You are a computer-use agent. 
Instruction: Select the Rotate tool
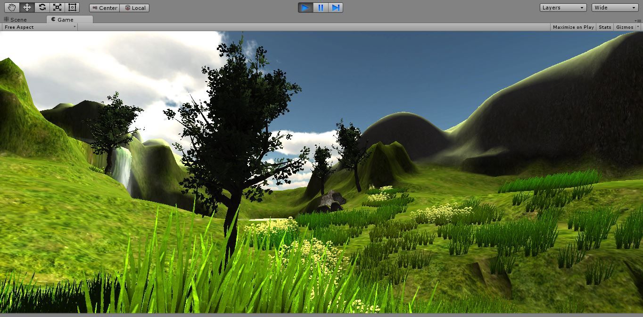[x=42, y=8]
